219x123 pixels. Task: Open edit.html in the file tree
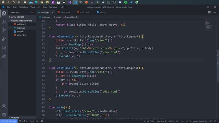tap(21, 24)
